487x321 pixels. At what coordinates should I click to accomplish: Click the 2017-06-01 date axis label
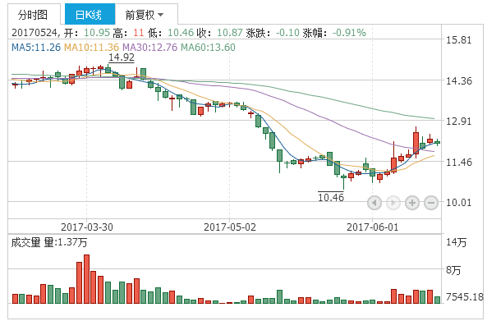pos(372,227)
